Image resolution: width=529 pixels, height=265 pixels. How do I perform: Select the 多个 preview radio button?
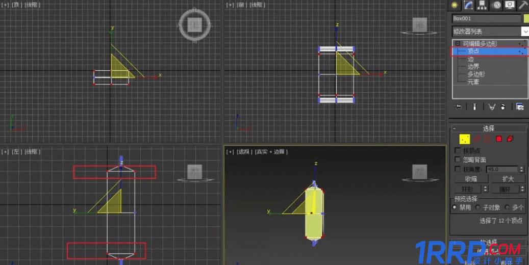pyautogui.click(x=507, y=207)
